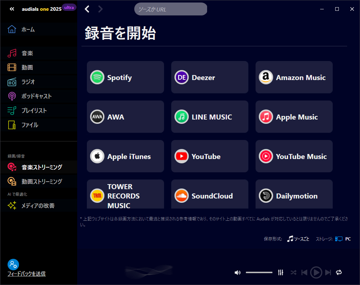Screen dimensions: 360x285
Task: Select 動画ストリーミング in the sidebar
Action: pos(38,181)
